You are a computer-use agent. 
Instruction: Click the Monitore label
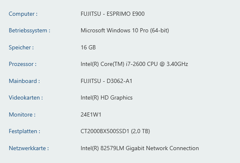(22, 114)
